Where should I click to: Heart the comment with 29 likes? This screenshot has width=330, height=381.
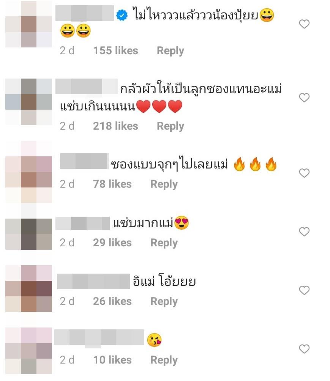[304, 231]
